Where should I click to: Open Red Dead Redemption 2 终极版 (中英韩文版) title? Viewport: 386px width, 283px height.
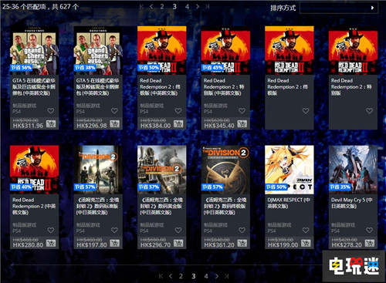pos(160,86)
